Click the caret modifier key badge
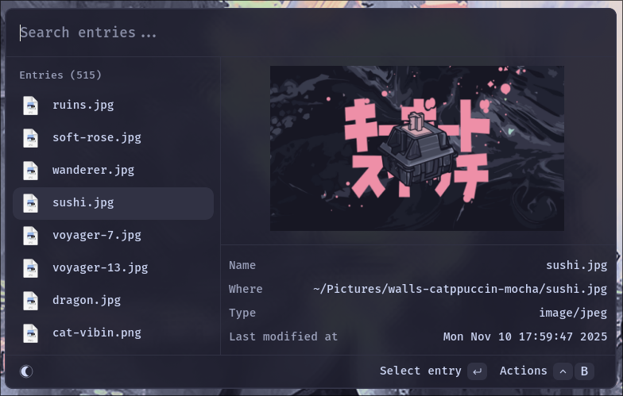Screen dimensions: 623x396 tap(563, 371)
